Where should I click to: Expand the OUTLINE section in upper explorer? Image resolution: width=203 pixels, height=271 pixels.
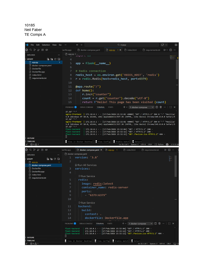(x=31, y=138)
